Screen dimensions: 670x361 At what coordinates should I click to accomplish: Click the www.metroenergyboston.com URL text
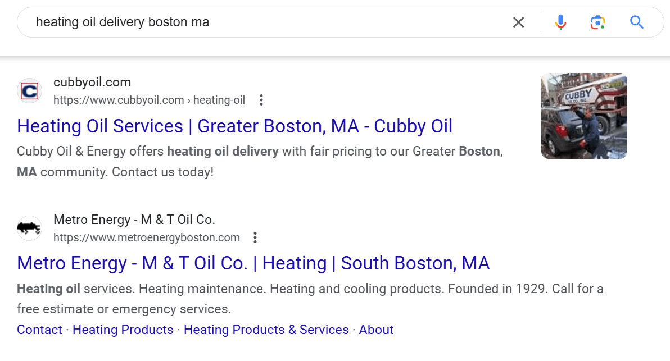point(146,237)
